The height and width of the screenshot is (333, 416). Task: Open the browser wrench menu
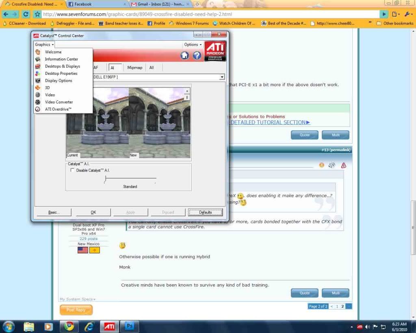(x=408, y=14)
